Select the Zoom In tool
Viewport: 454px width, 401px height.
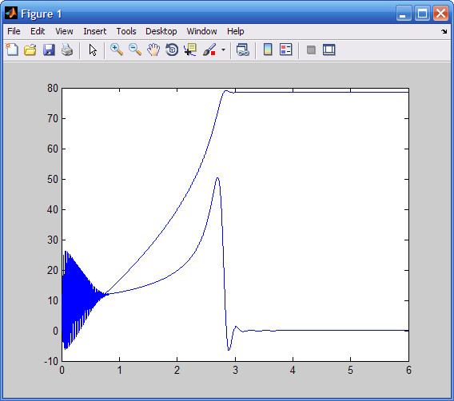coord(117,50)
